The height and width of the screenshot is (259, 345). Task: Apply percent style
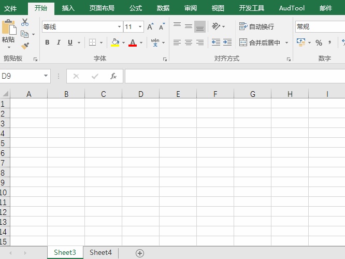pos(319,42)
